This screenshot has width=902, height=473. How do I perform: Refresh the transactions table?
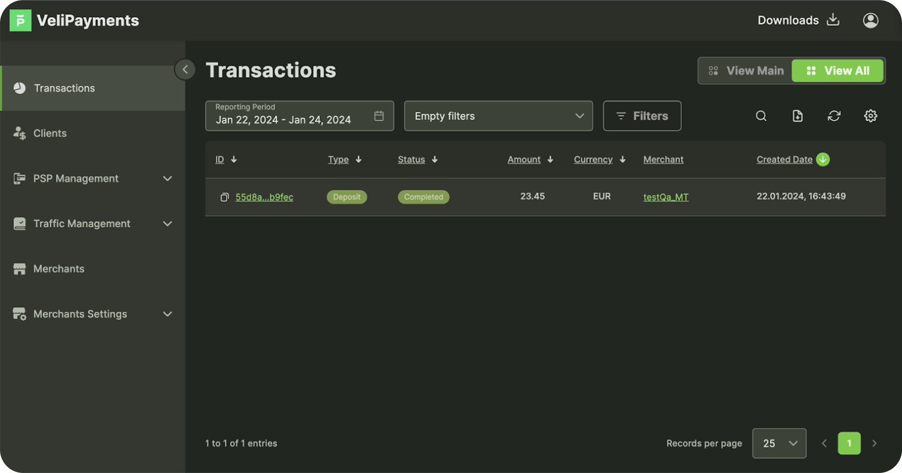(834, 116)
